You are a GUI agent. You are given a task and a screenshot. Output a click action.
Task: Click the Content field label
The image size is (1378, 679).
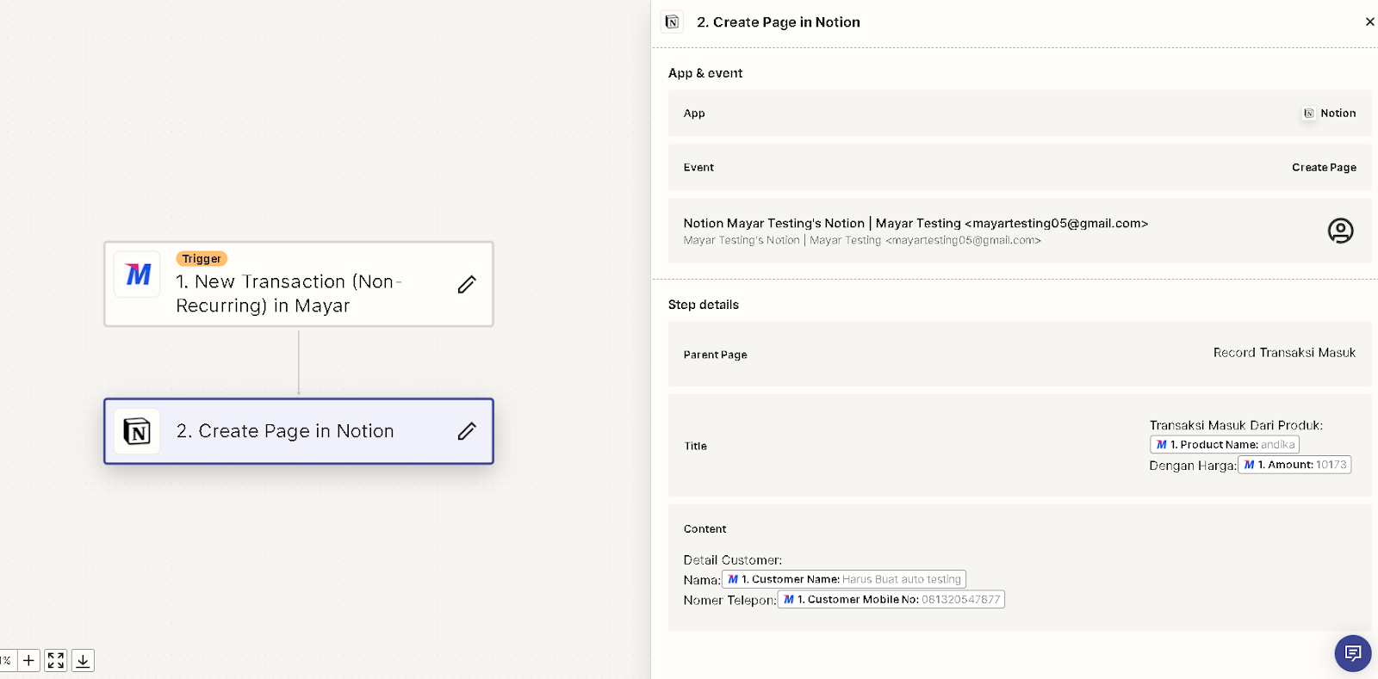pyautogui.click(x=705, y=529)
